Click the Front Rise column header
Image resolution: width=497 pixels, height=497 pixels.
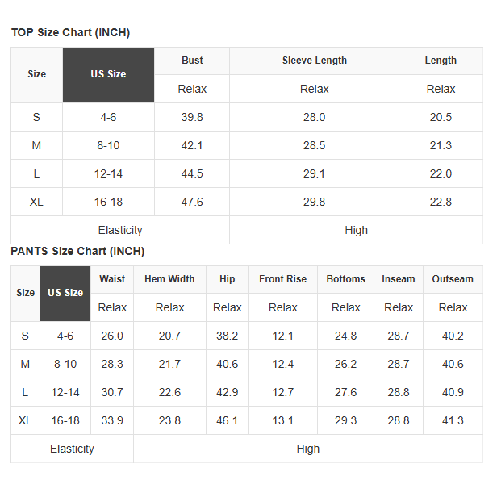[x=282, y=279]
